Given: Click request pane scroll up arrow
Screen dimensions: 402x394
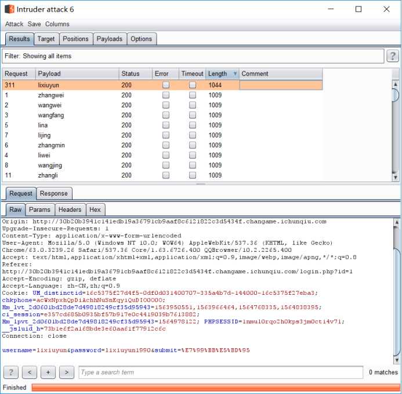Looking at the screenshot, I should click(397, 222).
